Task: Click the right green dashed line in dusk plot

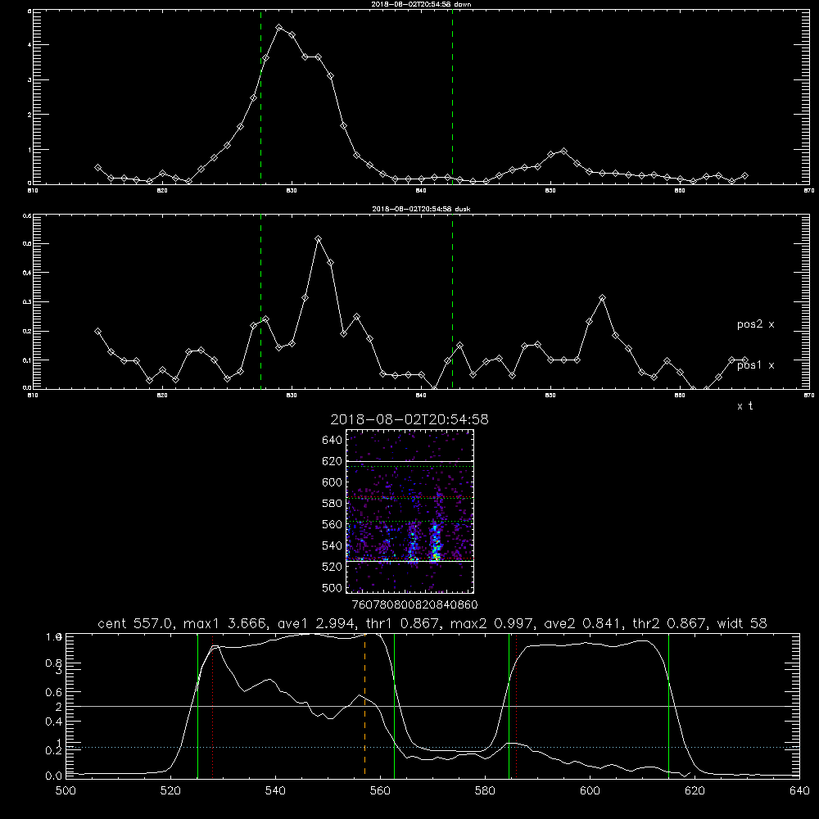Action: point(452,302)
